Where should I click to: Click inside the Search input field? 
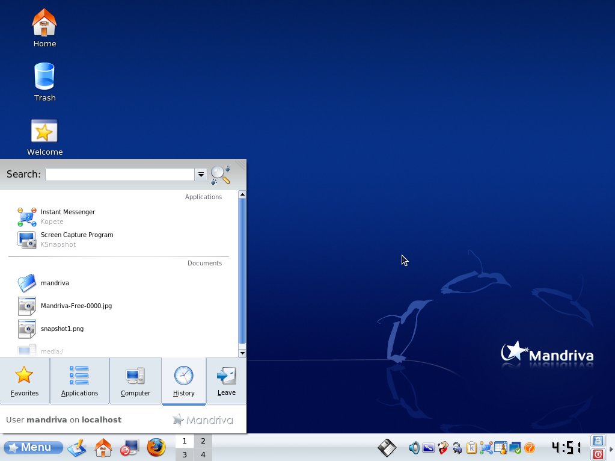pos(120,175)
